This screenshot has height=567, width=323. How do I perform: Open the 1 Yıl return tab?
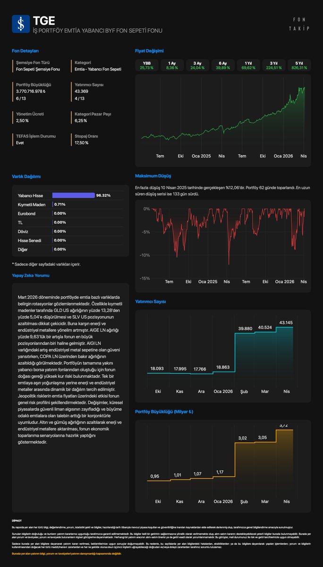click(248, 65)
